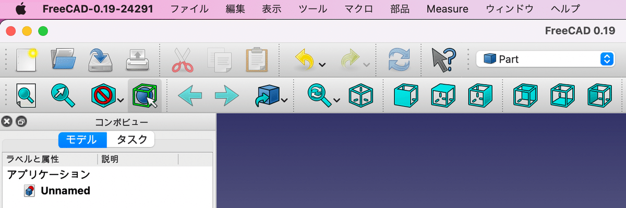This screenshot has height=208, width=626.
Task: Set Left view cube icon
Action: [599, 96]
